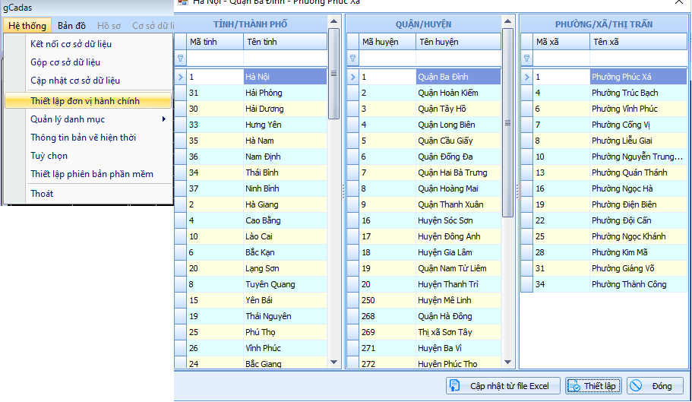Open the Bản đồ menu

[71, 26]
